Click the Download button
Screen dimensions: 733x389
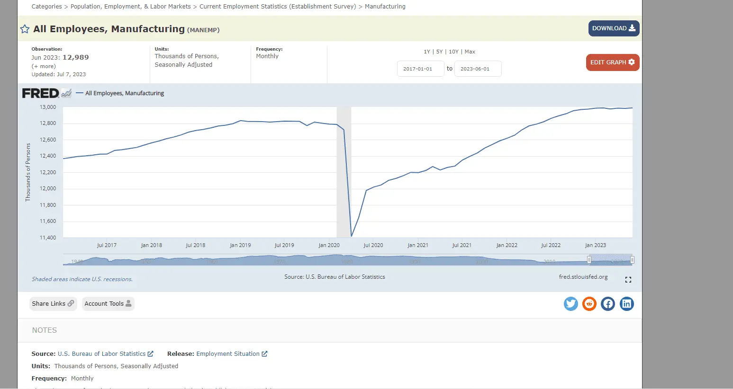click(614, 28)
